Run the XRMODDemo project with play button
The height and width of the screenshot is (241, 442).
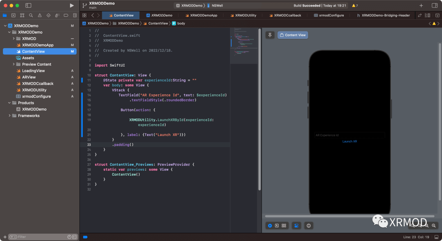(72, 5)
